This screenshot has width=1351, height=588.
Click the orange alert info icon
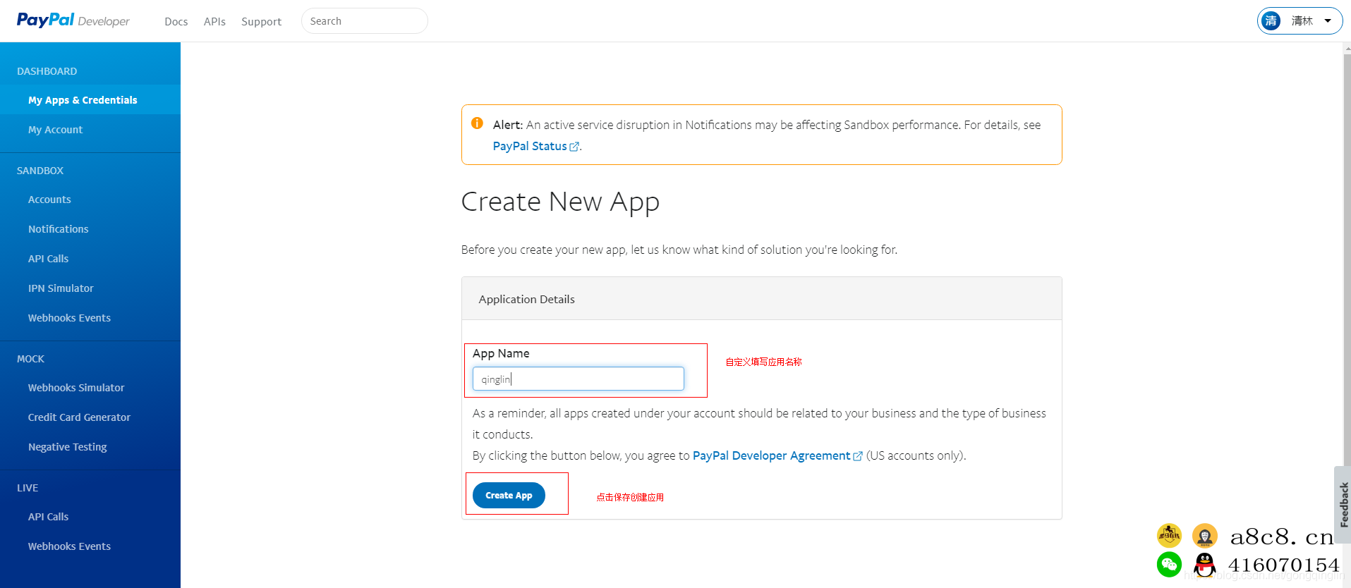point(477,123)
